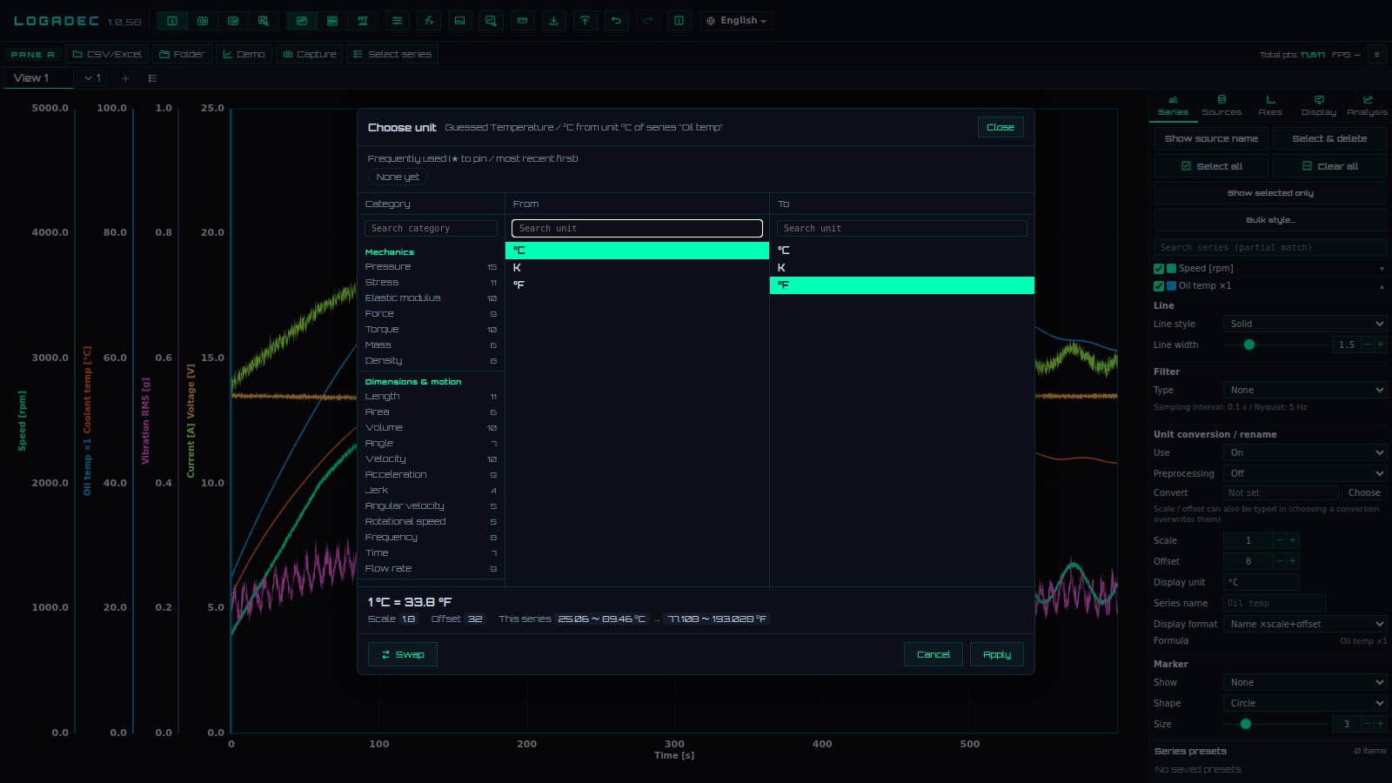Open the fx formula tool
Image resolution: width=1392 pixels, height=783 pixels.
(x=429, y=21)
